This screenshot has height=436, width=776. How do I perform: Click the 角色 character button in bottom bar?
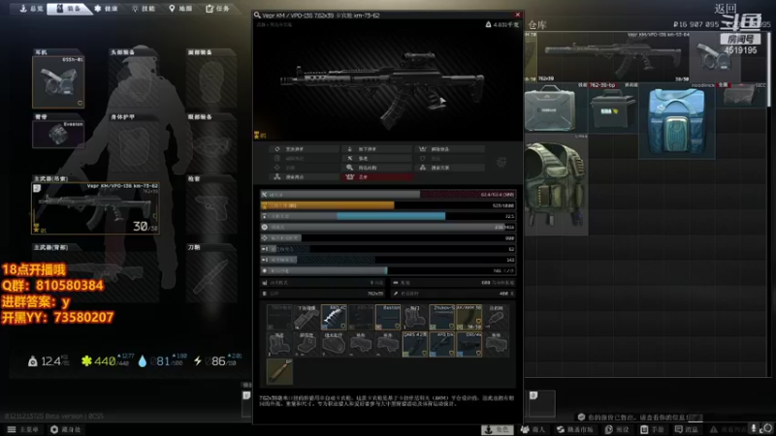click(498, 429)
